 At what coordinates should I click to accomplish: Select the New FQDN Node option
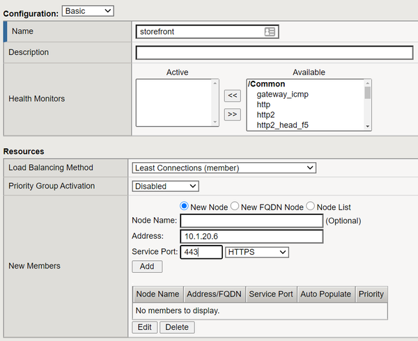point(235,206)
